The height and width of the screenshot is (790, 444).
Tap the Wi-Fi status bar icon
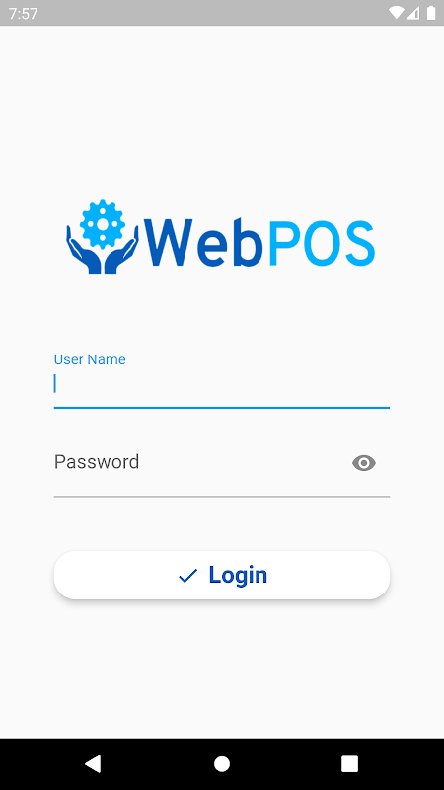tap(397, 13)
